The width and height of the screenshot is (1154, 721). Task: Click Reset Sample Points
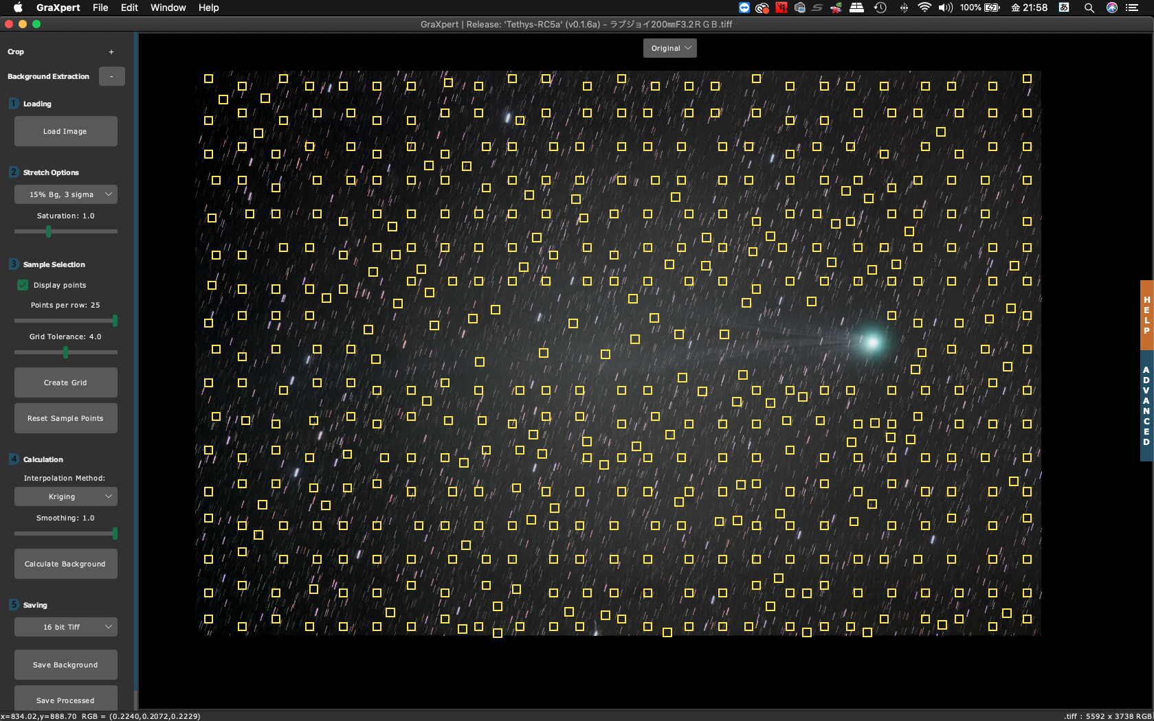[66, 418]
